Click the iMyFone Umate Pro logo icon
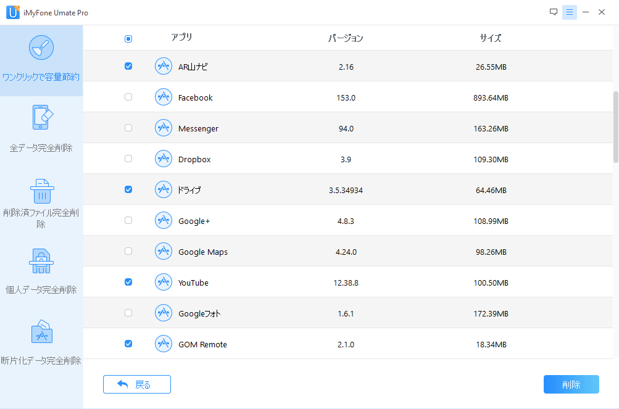This screenshot has width=619, height=409. pyautogui.click(x=12, y=12)
